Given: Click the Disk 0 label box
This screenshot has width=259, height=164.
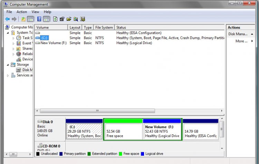Looking at the screenshot, I should [50, 129].
